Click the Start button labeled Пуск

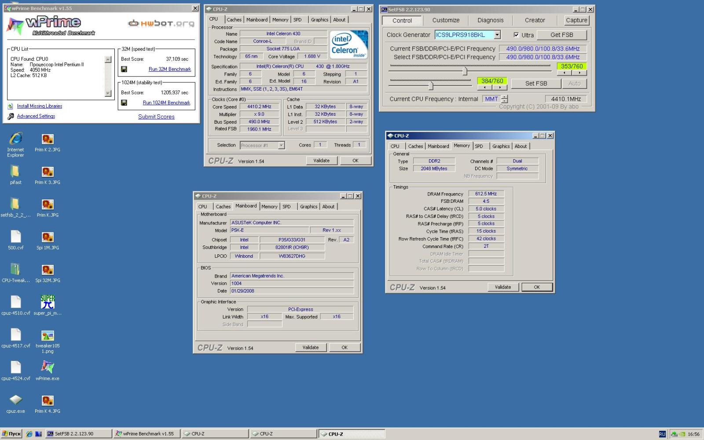pyautogui.click(x=11, y=434)
